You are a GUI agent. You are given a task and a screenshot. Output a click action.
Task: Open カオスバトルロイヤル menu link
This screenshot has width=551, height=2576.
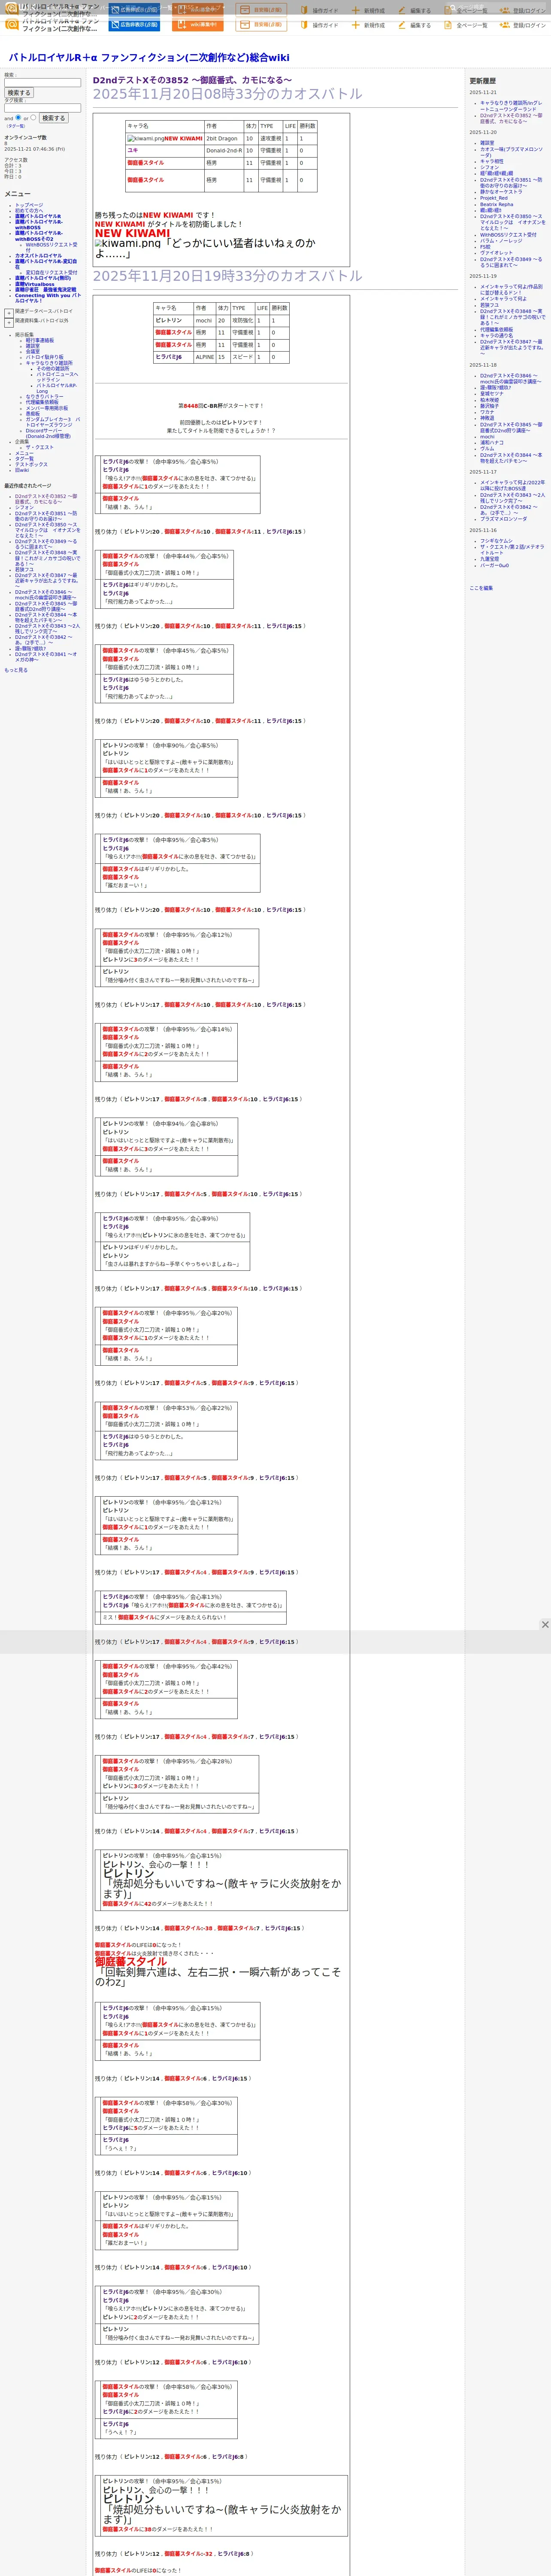coord(38,255)
